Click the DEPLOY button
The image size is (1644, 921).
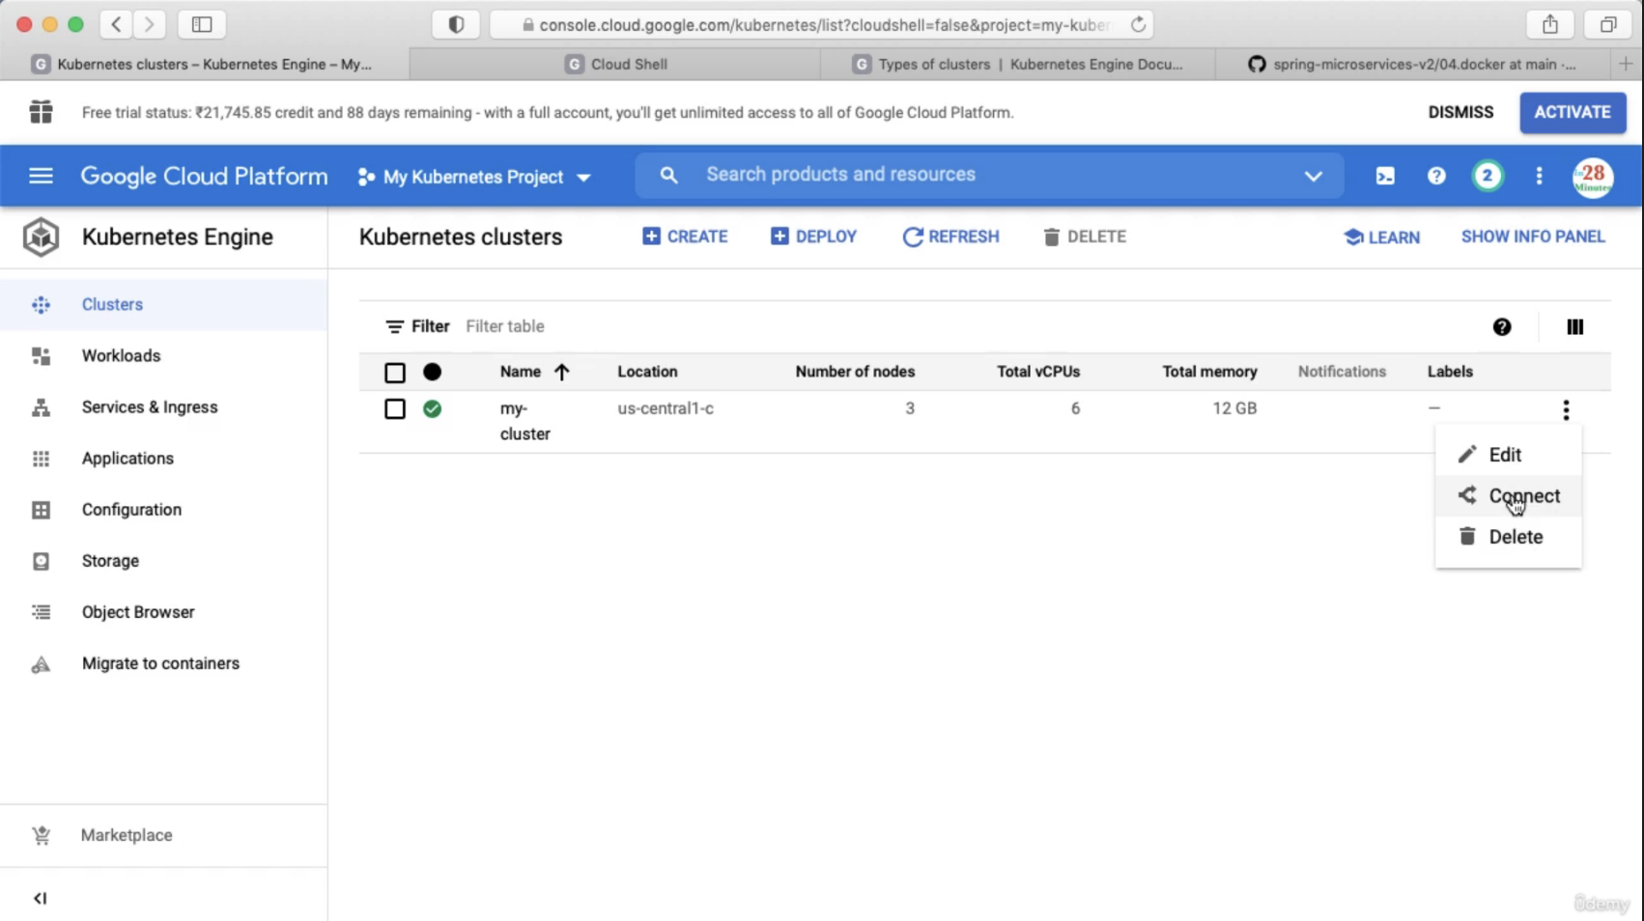pos(813,237)
